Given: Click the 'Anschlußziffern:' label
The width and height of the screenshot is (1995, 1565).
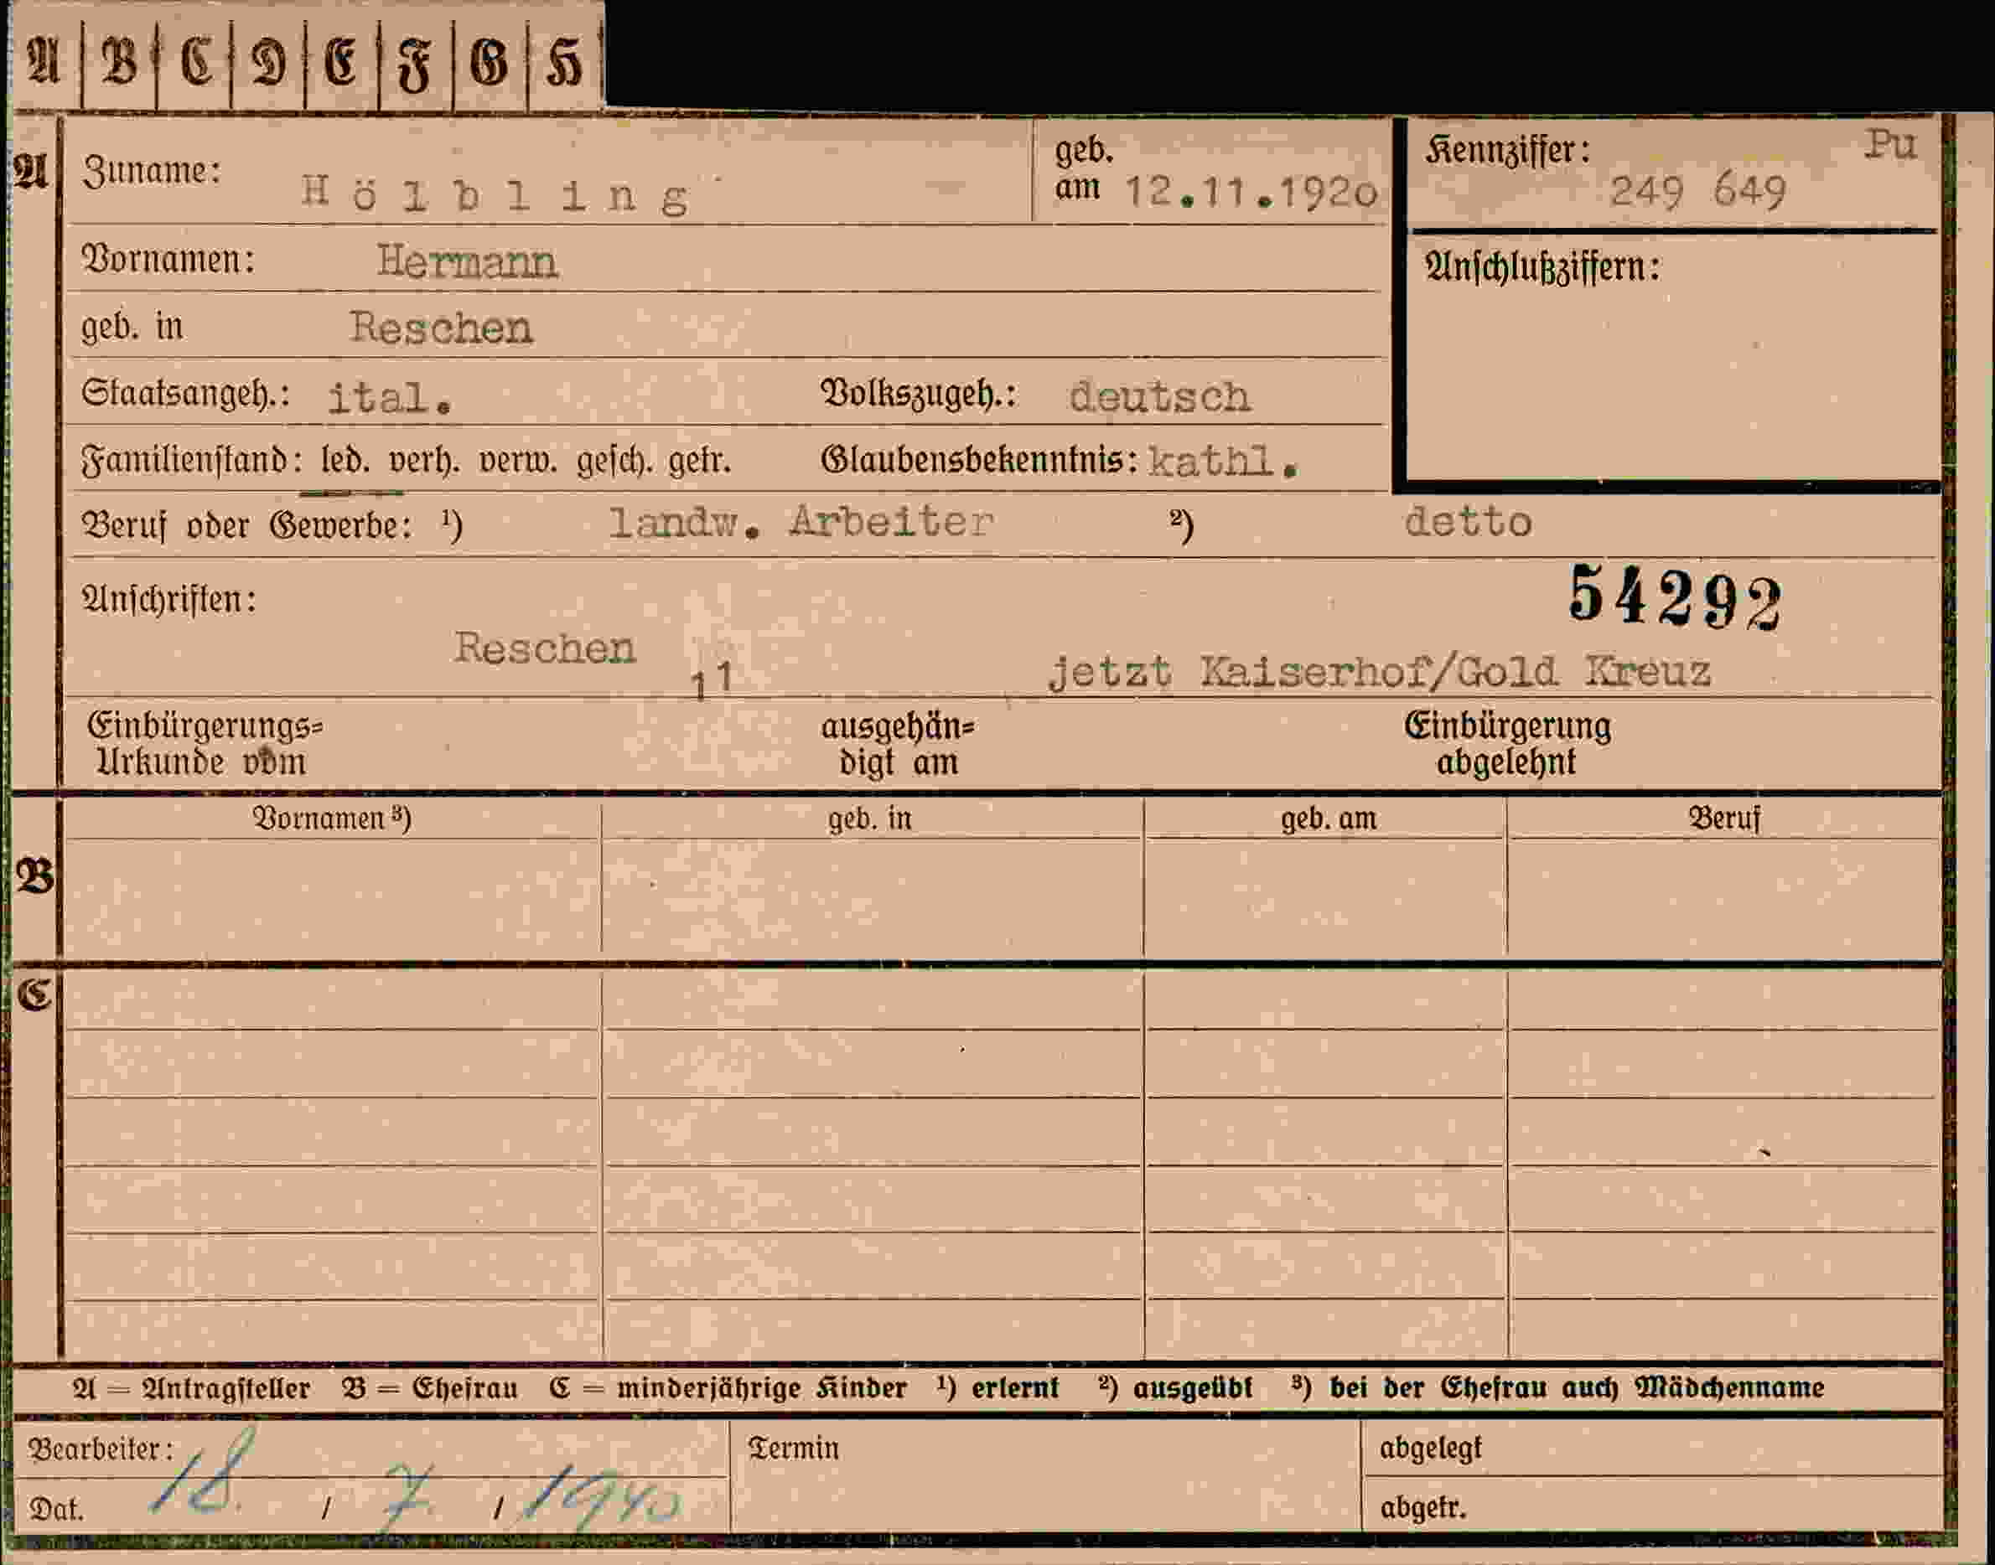Looking at the screenshot, I should [x=1542, y=267].
